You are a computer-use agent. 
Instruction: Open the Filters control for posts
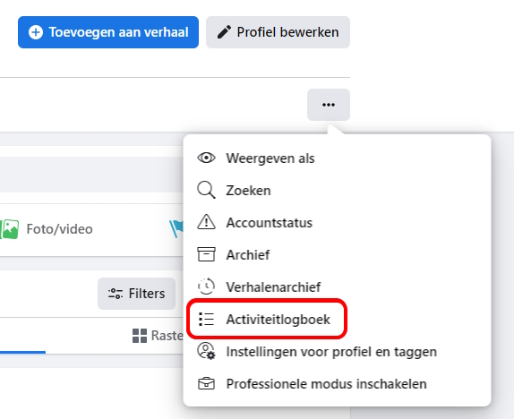pyautogui.click(x=136, y=294)
